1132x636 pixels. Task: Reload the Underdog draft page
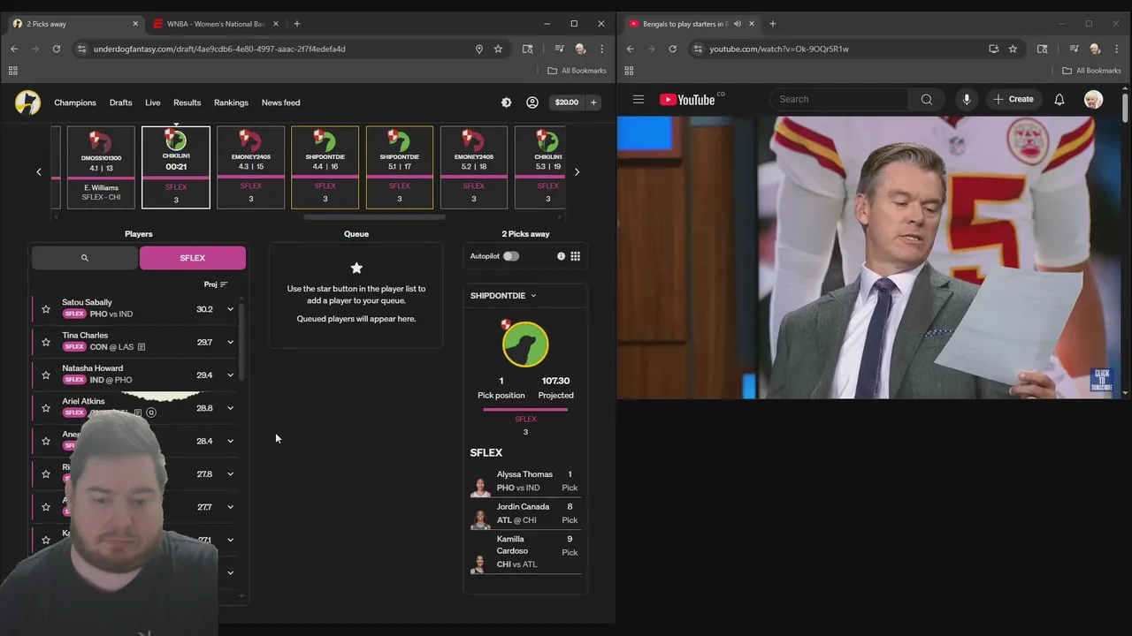click(56, 49)
